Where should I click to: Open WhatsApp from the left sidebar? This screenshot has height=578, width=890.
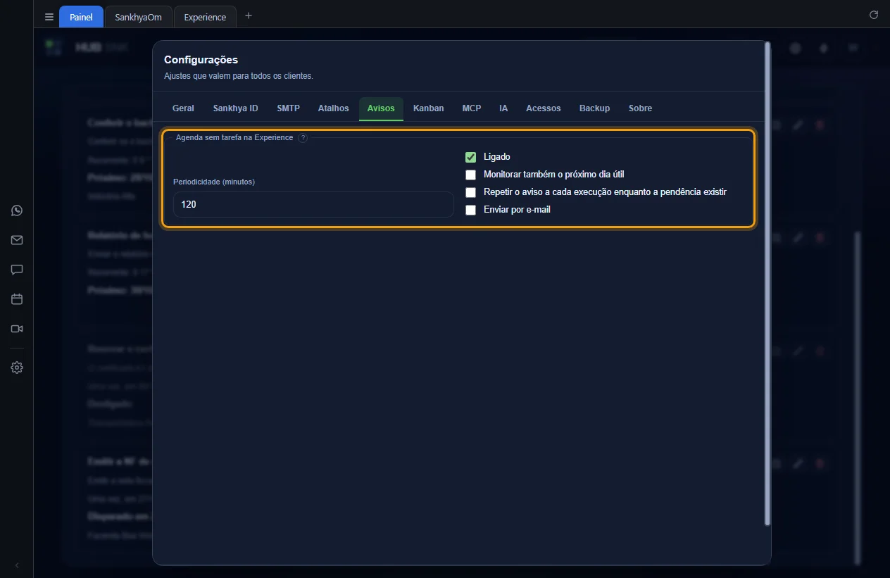[17, 211]
